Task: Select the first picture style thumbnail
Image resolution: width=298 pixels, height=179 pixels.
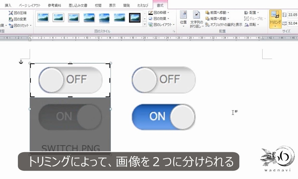Action: (43, 17)
